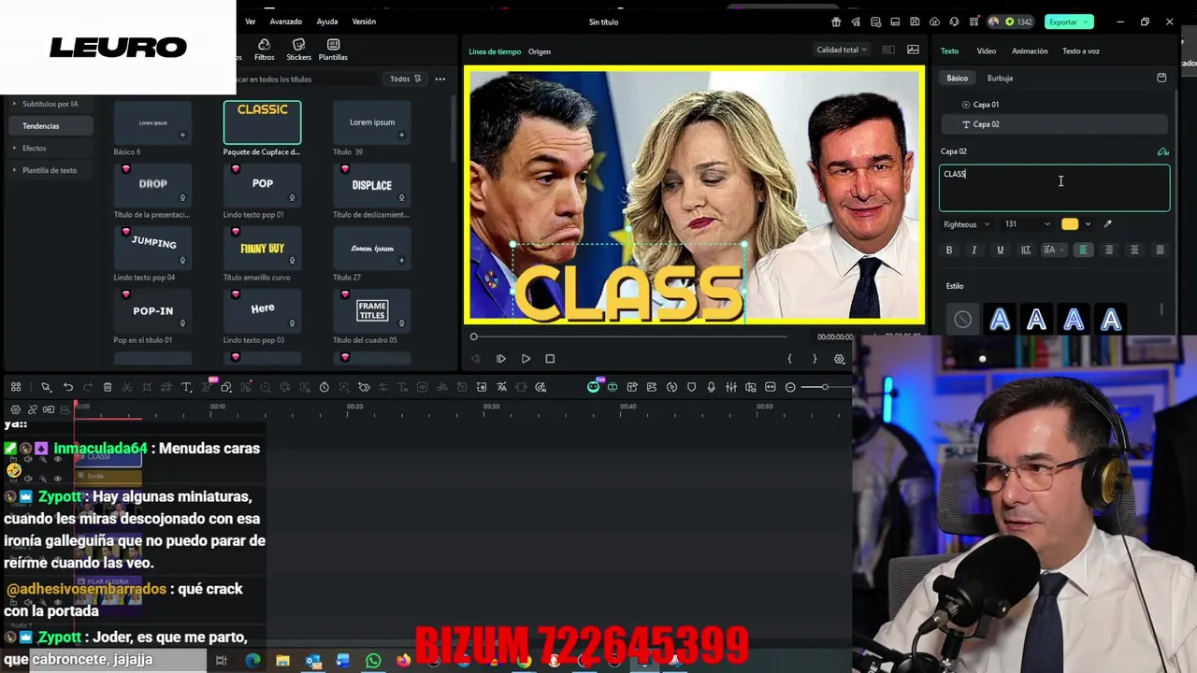
Task: Open timeline layout grid icon
Action: tap(16, 387)
